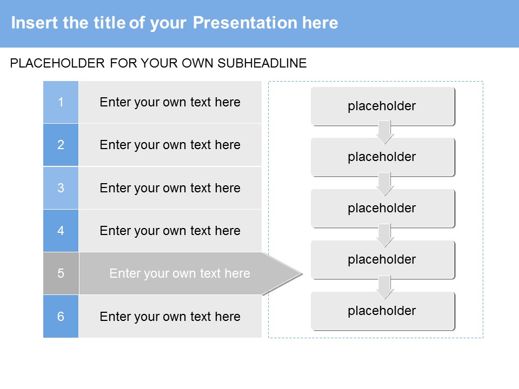Screen dimensions: 519x389
Task: Click the text box beside number 3
Action: [170, 188]
